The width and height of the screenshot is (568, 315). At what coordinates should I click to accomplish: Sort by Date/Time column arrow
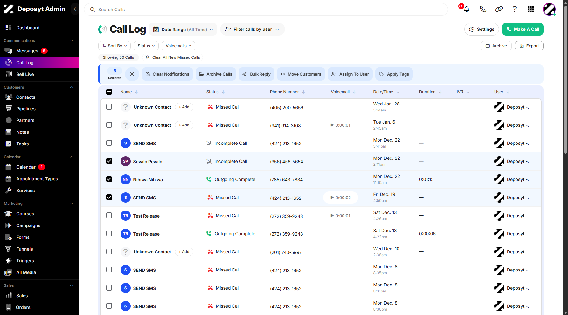(398, 92)
